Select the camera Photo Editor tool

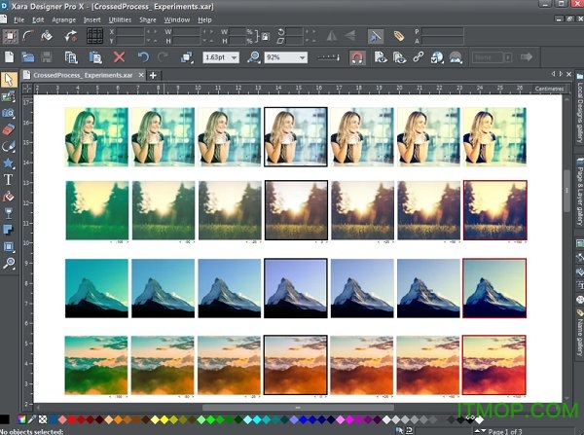8,113
